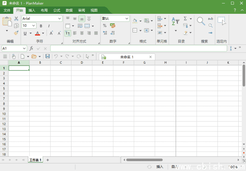The height and width of the screenshot is (171, 246).
Task: Click the Copy icon in ribbon
Action: 16,26
